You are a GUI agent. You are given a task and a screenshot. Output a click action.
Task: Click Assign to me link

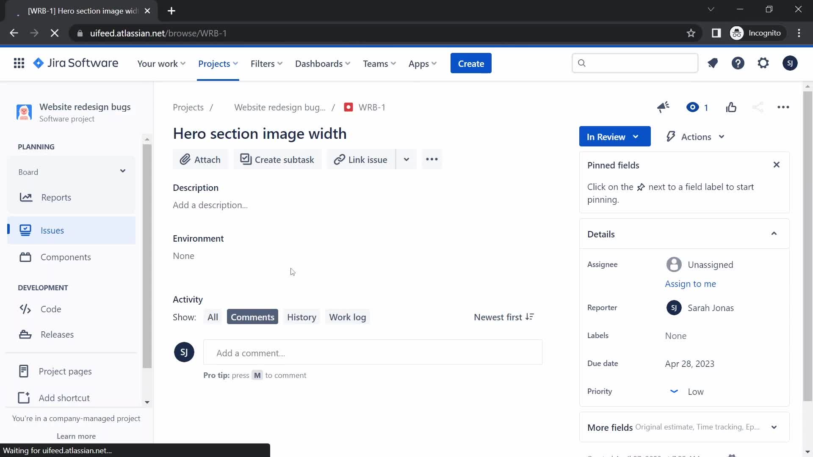click(x=690, y=284)
